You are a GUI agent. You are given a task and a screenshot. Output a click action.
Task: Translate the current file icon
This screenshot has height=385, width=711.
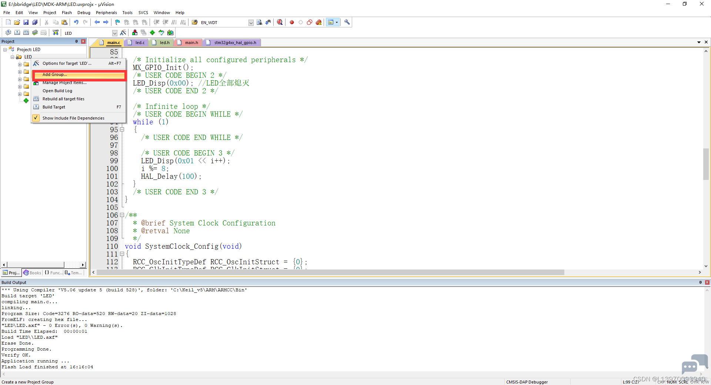tap(8, 33)
